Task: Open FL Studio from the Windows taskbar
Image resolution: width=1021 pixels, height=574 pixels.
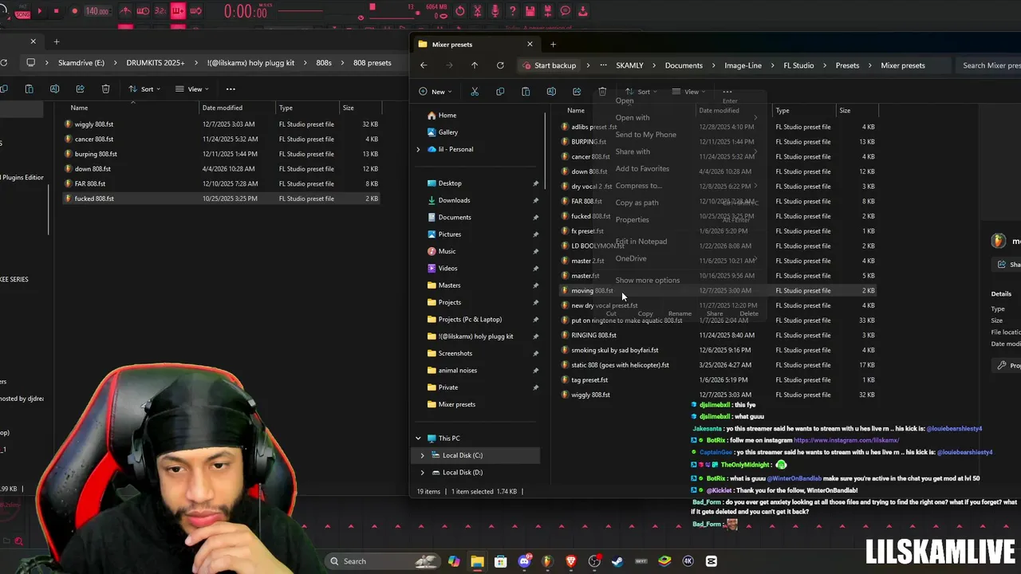Action: (547, 561)
